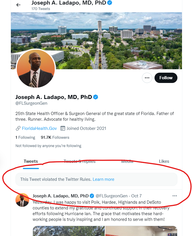Click the calendar icon beside Joined date

(63, 128)
